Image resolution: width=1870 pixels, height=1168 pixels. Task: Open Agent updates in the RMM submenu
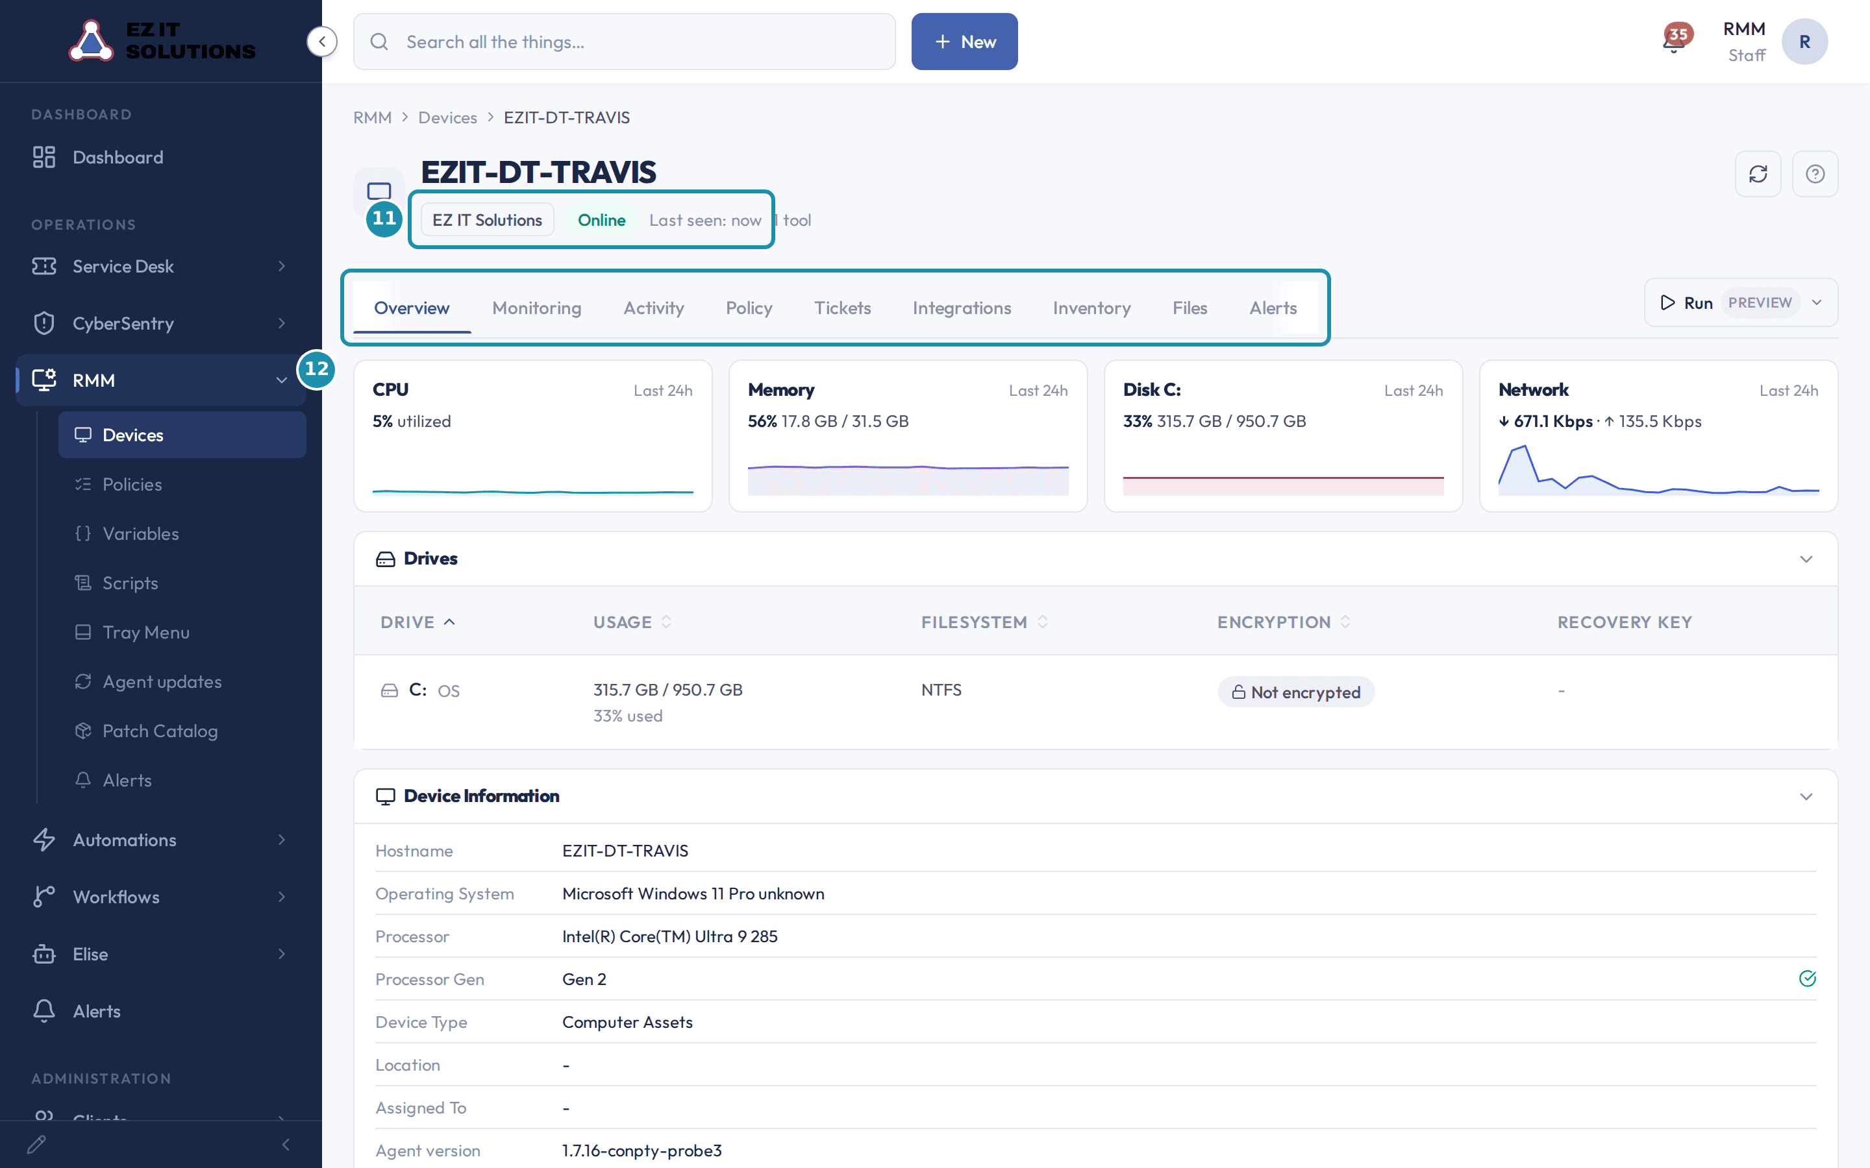[182, 681]
